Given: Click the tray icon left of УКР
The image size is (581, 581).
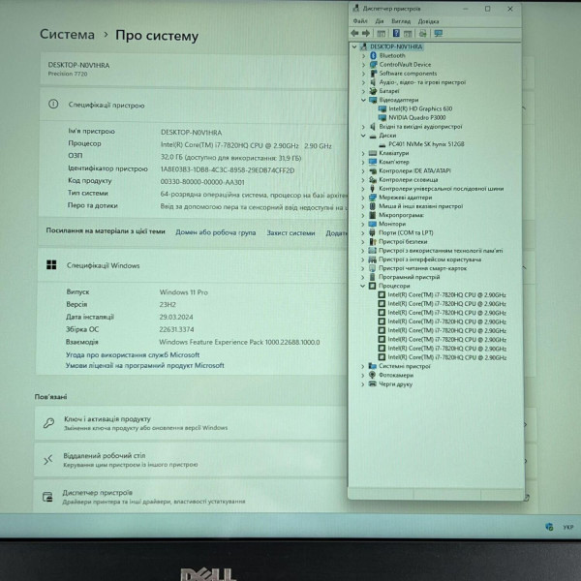Looking at the screenshot, I should pos(549,527).
